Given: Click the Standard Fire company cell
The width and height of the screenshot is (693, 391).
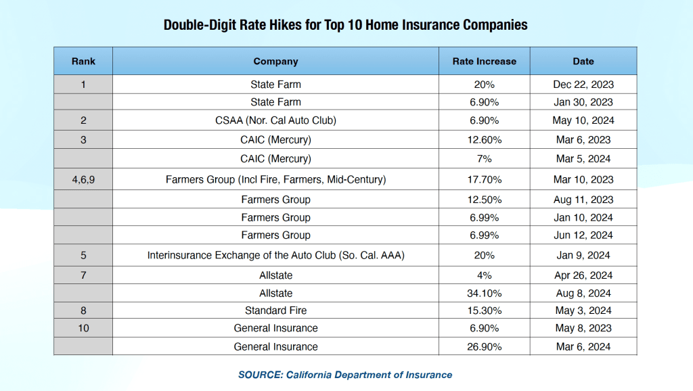Looking at the screenshot, I should (275, 310).
